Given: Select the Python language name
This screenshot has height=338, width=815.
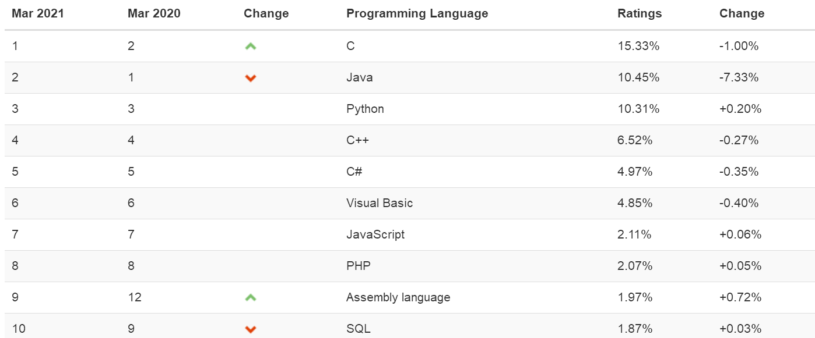Looking at the screenshot, I should [365, 109].
